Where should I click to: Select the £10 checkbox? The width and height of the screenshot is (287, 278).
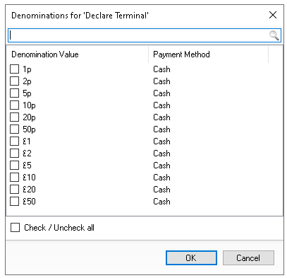[15, 178]
